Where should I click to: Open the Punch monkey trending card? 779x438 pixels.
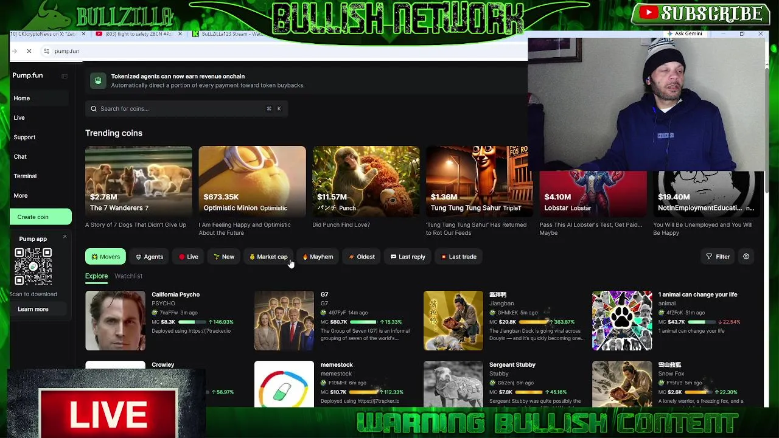366,181
